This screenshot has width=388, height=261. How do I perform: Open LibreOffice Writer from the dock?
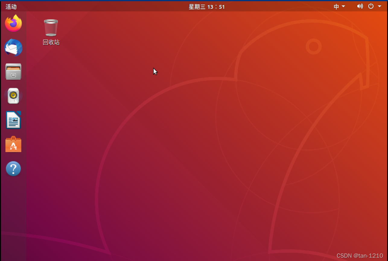(x=13, y=120)
